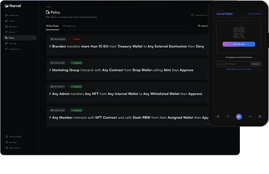Click the Policy breadcrumb above the title
The height and width of the screenshot is (174, 269).
pyautogui.click(x=49, y=7)
